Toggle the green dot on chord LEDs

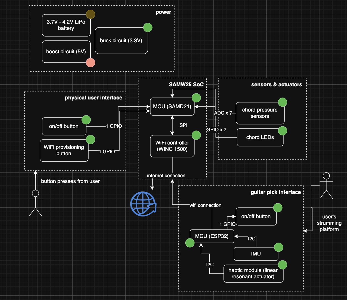(x=282, y=131)
